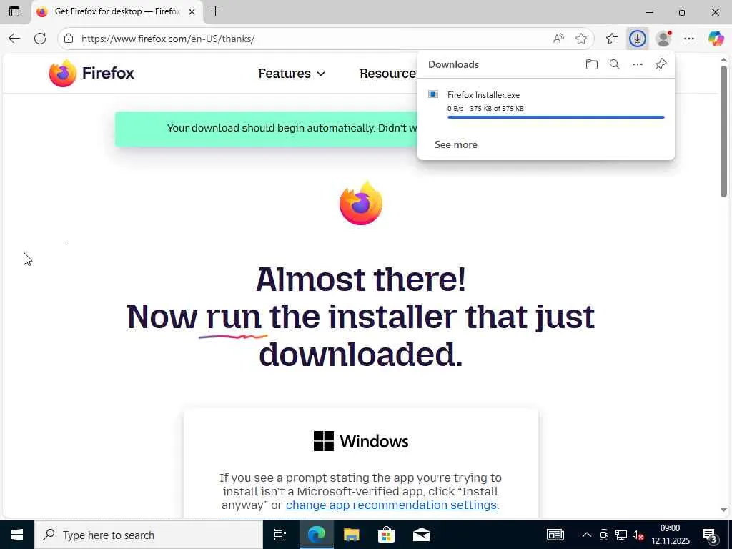Click See more in Downloads panel
Viewport: 732px width, 549px height.
pyautogui.click(x=455, y=144)
